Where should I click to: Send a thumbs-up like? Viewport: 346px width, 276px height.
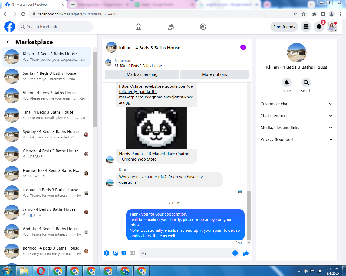(246, 253)
